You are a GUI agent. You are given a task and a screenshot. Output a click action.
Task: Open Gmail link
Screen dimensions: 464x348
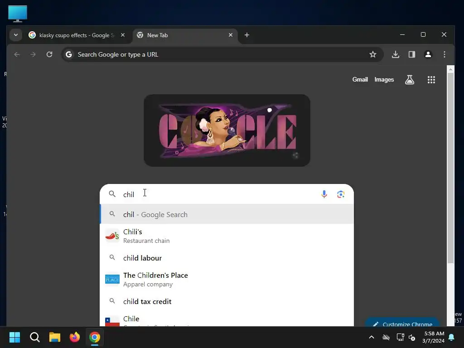click(x=360, y=80)
